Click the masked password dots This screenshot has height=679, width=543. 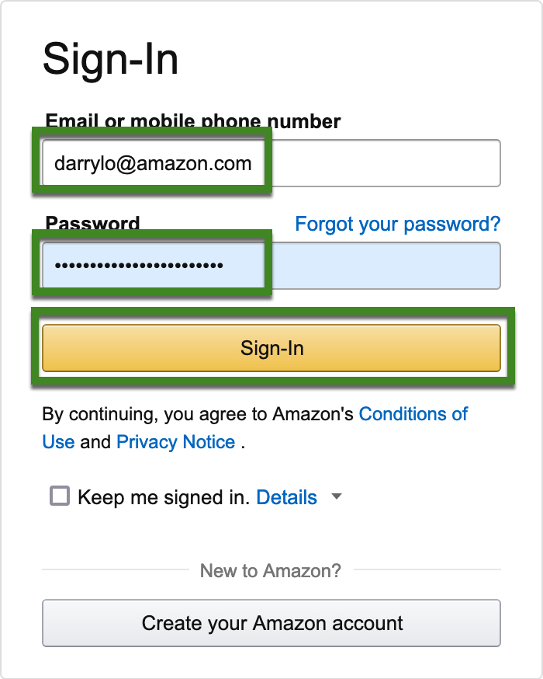coord(138,266)
